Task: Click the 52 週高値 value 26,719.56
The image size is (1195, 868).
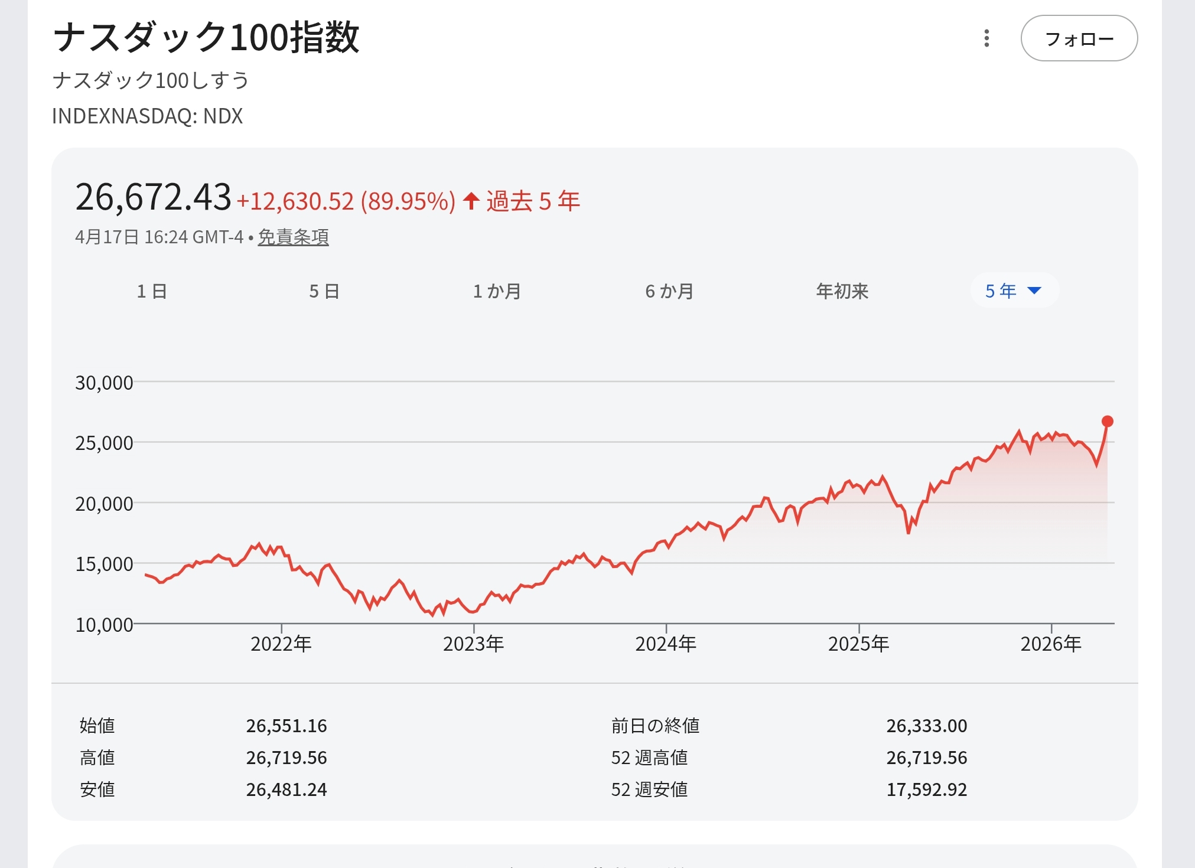Action: coord(926,758)
